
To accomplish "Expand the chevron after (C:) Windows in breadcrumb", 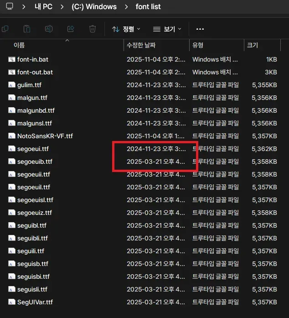I will pos(126,7).
